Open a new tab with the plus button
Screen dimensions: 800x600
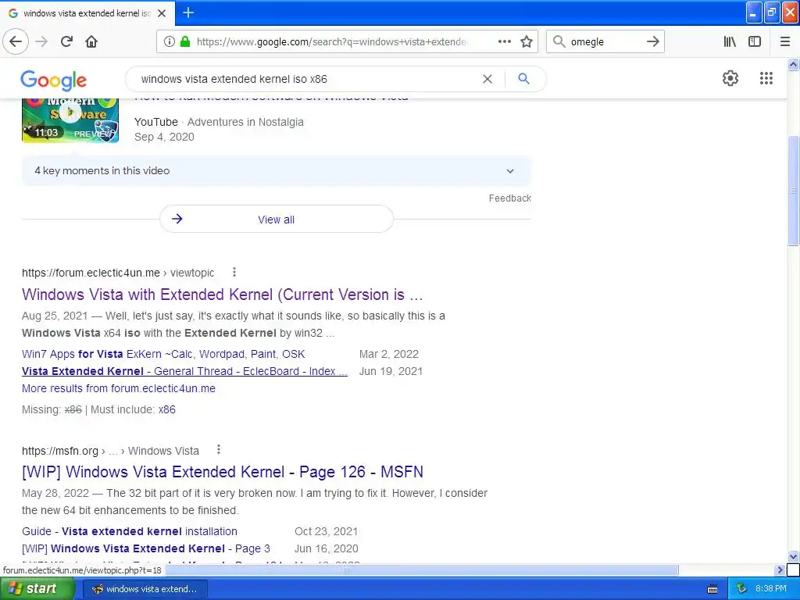(x=187, y=12)
